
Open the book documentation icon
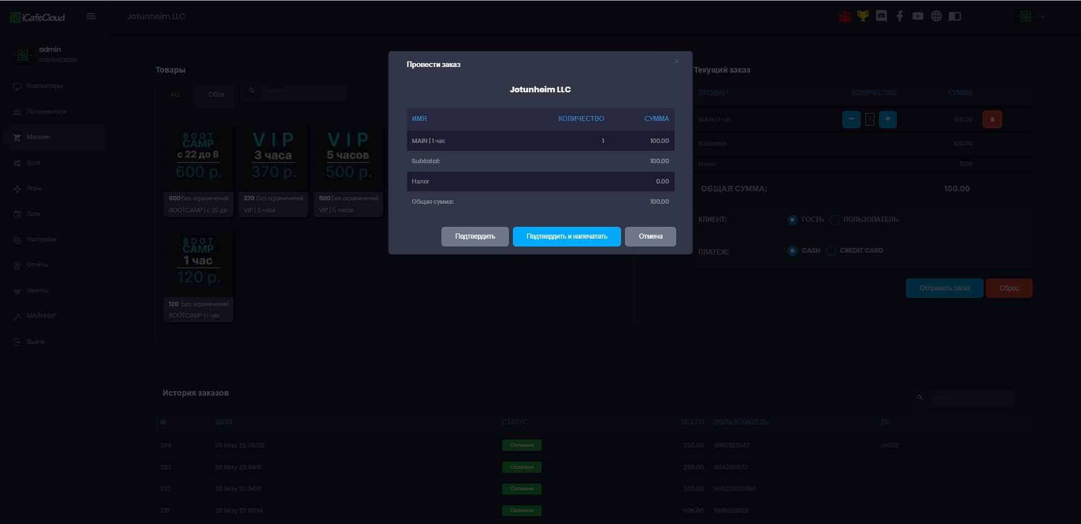955,16
